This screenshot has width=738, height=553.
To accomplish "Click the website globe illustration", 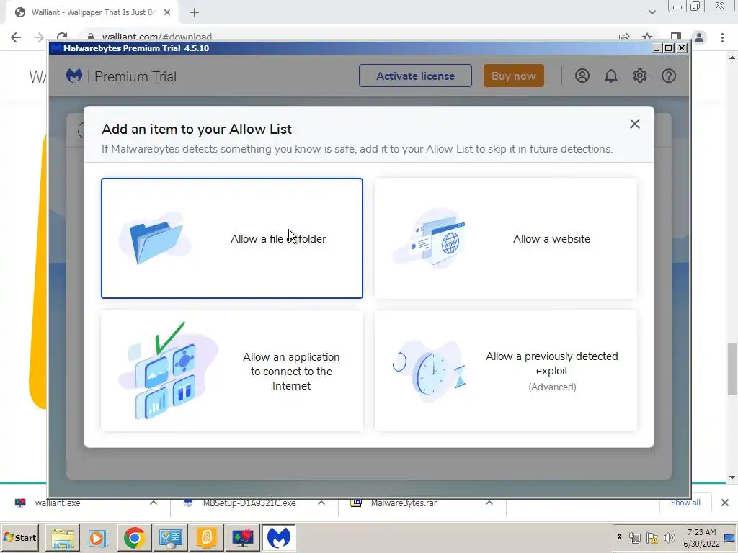I will [x=431, y=238].
